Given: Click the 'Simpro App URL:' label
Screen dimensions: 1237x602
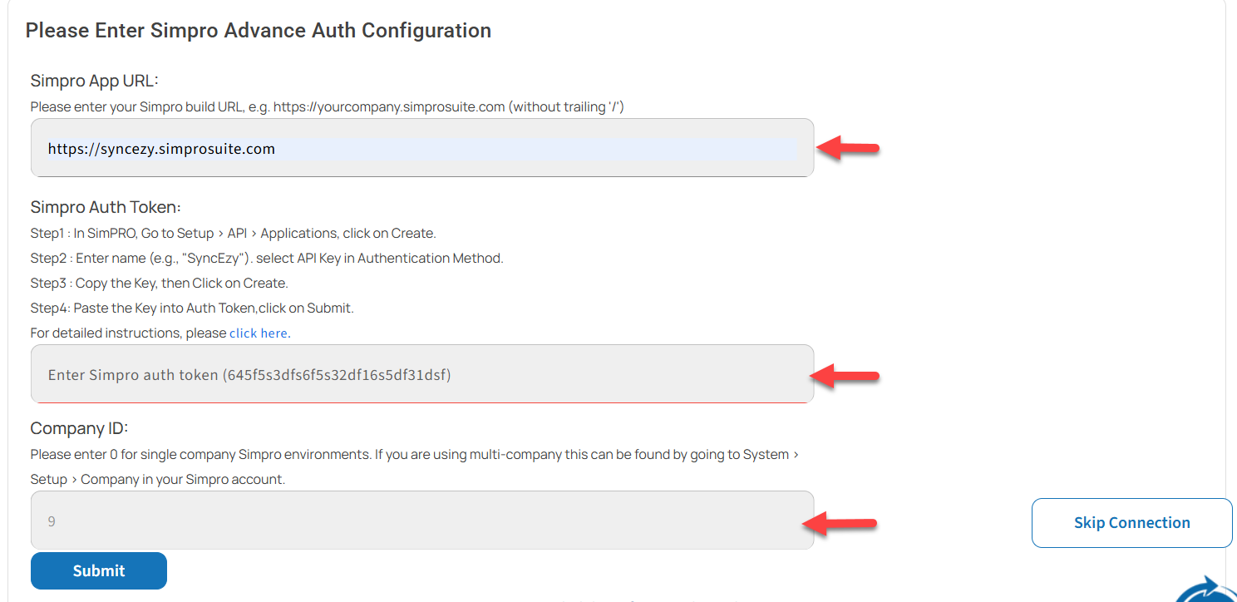Looking at the screenshot, I should 94,81.
